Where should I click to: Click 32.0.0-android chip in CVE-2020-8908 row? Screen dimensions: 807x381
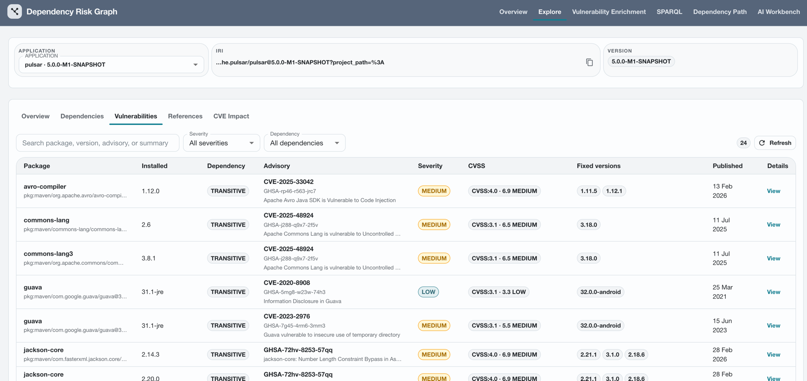click(600, 292)
